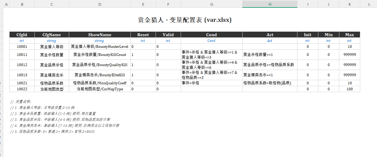377x157 pixels.
Task: Select Cond cell 事件=杀怪 in row 10021
Action: pyautogui.click(x=212, y=83)
